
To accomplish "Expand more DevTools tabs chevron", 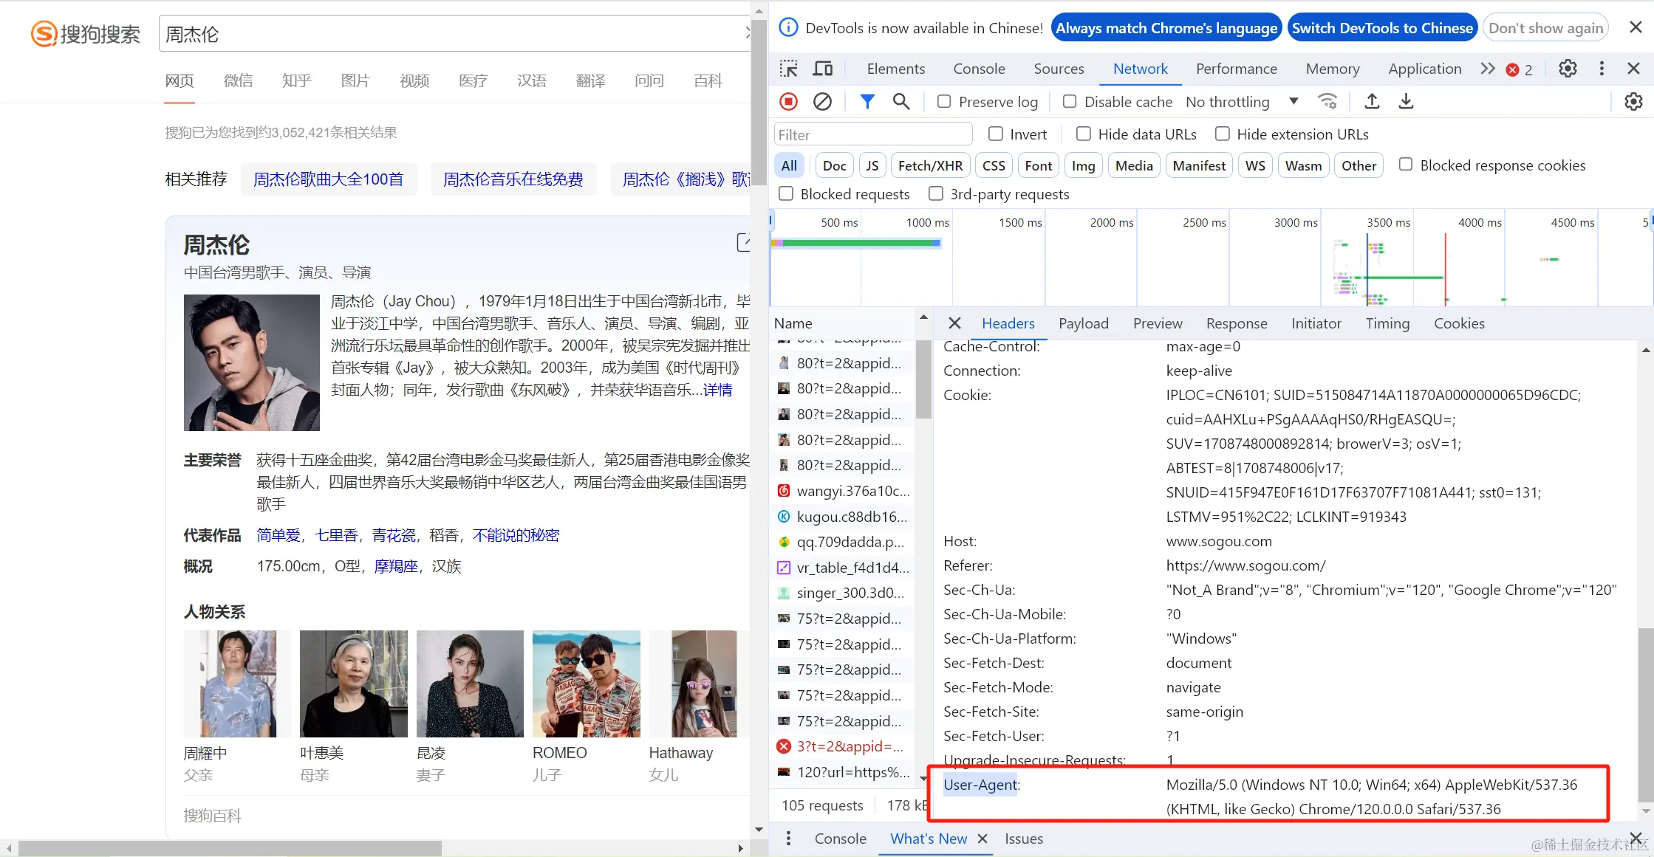I will [x=1488, y=69].
